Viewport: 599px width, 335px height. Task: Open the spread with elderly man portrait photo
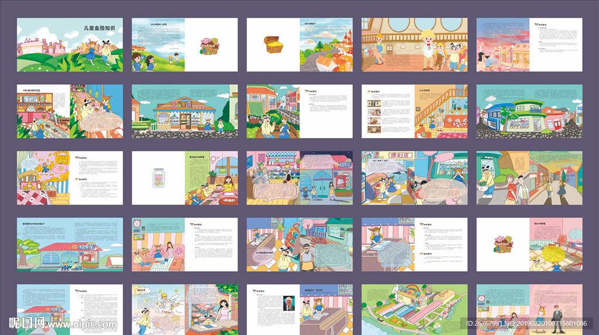[299, 309]
